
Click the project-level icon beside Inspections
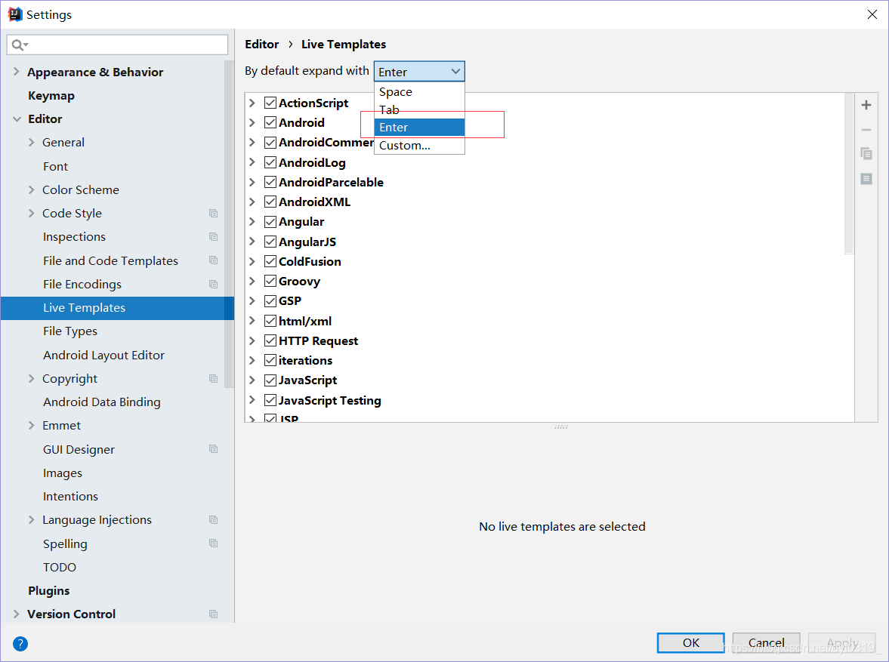pos(213,237)
